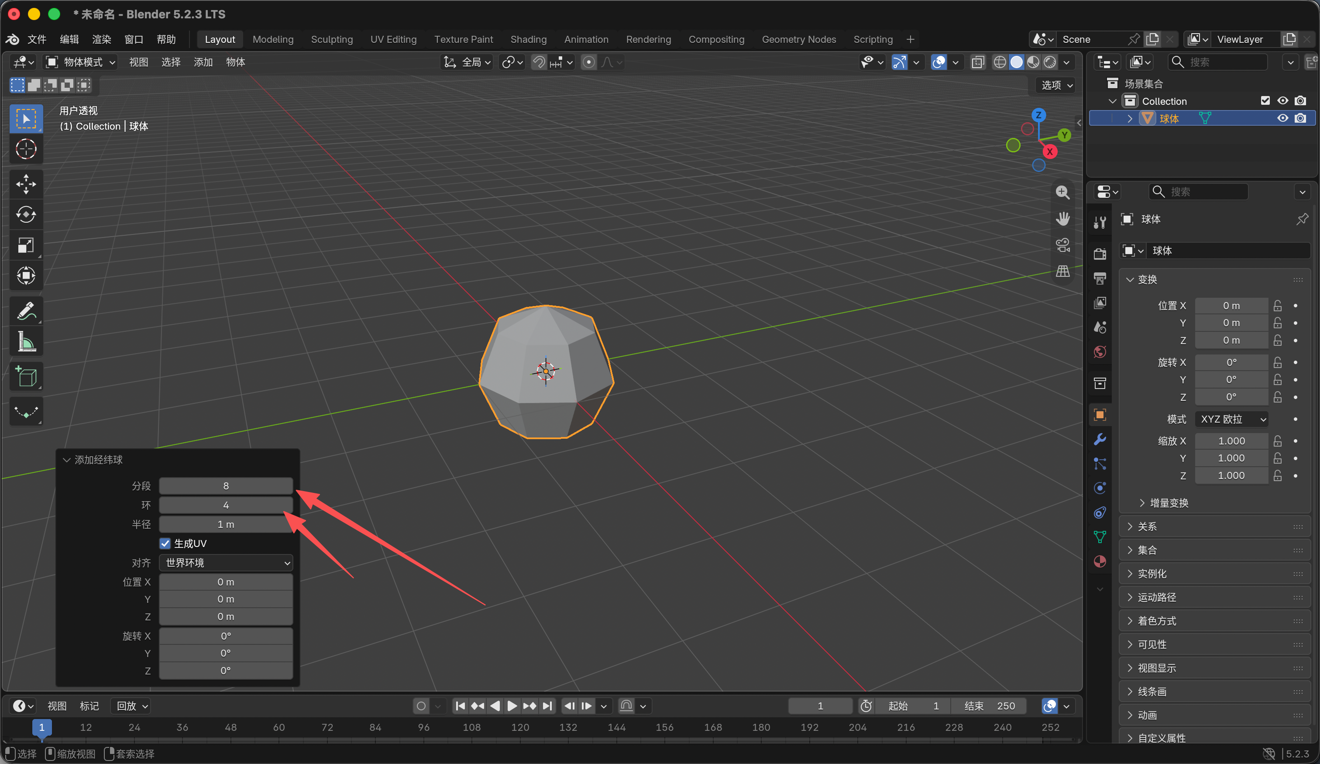The width and height of the screenshot is (1320, 764).
Task: Click the zoom magnifier in viewport
Action: click(x=1062, y=193)
